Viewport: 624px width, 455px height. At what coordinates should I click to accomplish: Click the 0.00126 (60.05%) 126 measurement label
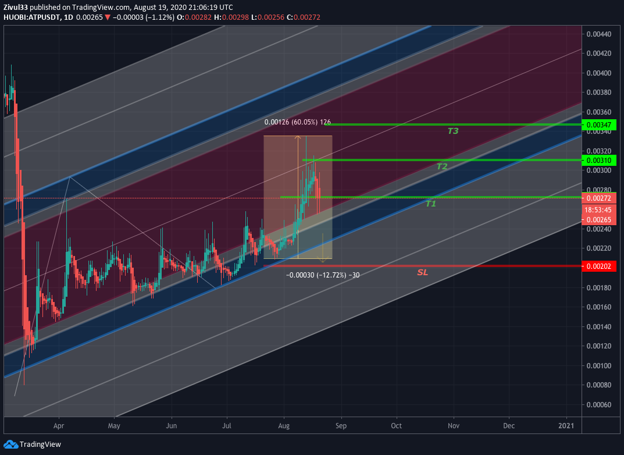(x=297, y=122)
